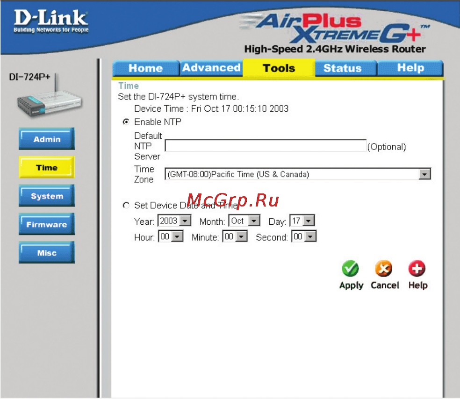Open the Day dropdown showing 17
The width and height of the screenshot is (460, 399).
tap(302, 221)
